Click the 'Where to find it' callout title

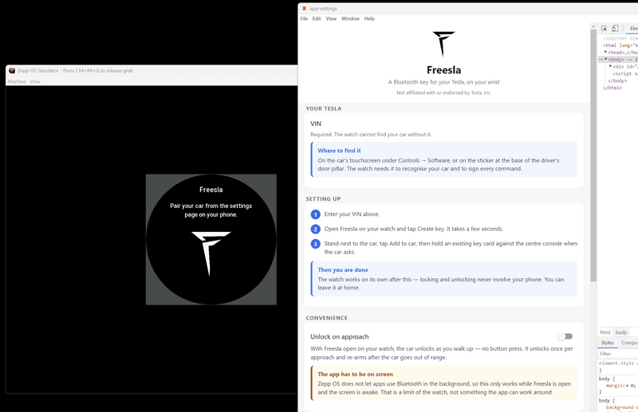click(x=339, y=151)
